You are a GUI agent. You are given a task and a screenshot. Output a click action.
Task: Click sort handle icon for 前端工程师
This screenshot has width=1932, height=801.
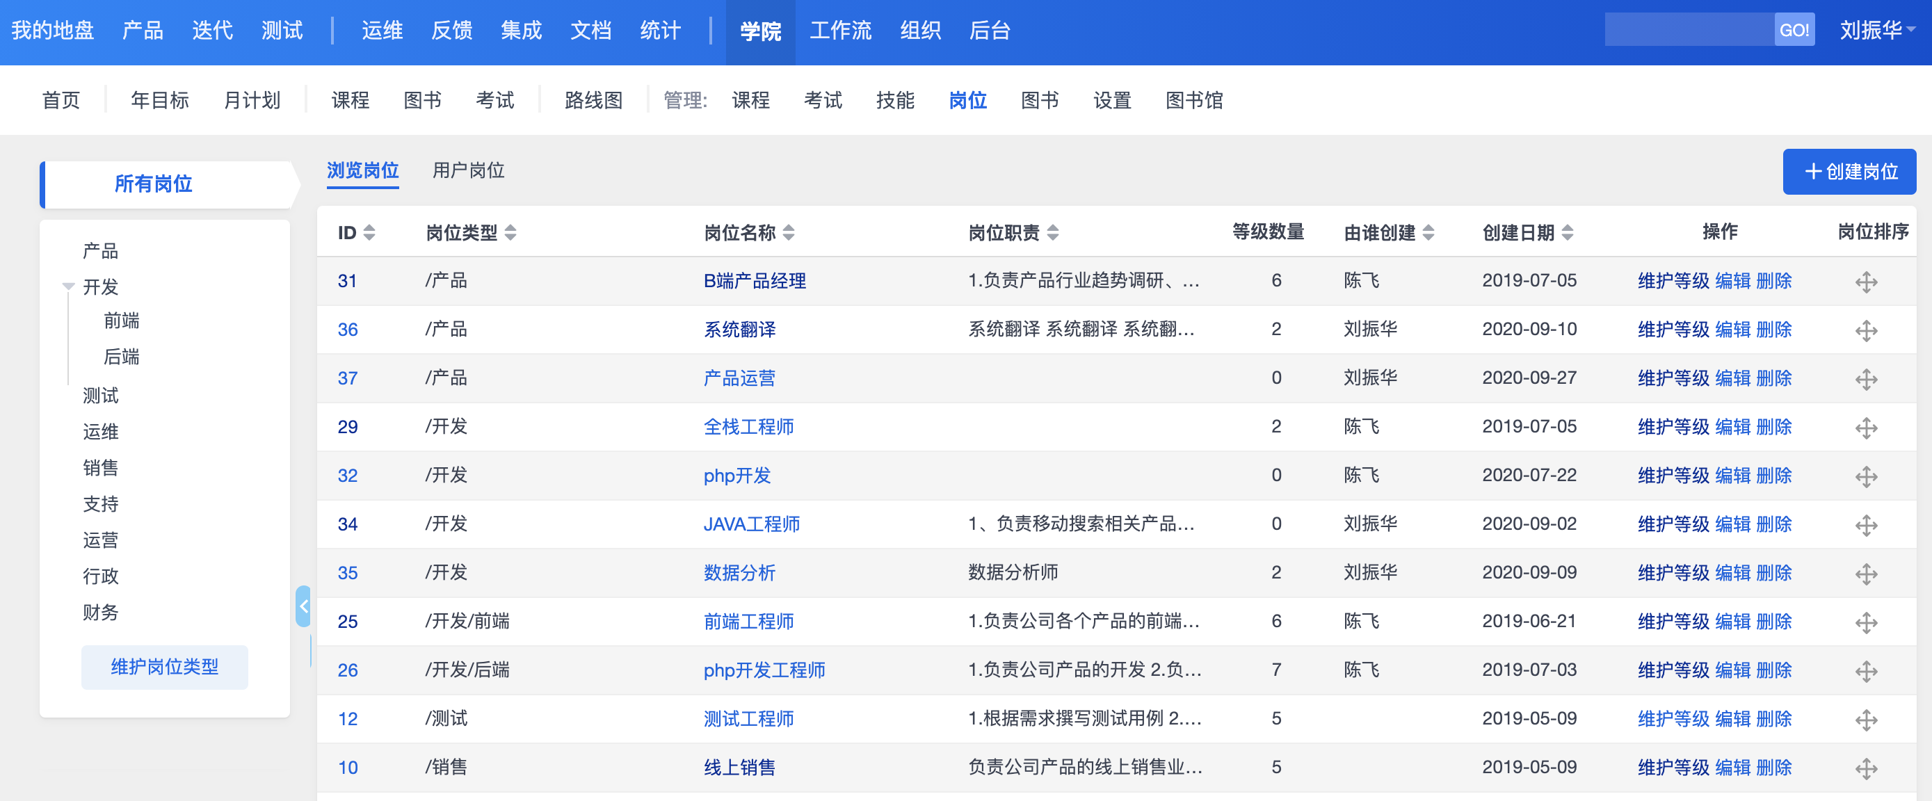(x=1866, y=622)
